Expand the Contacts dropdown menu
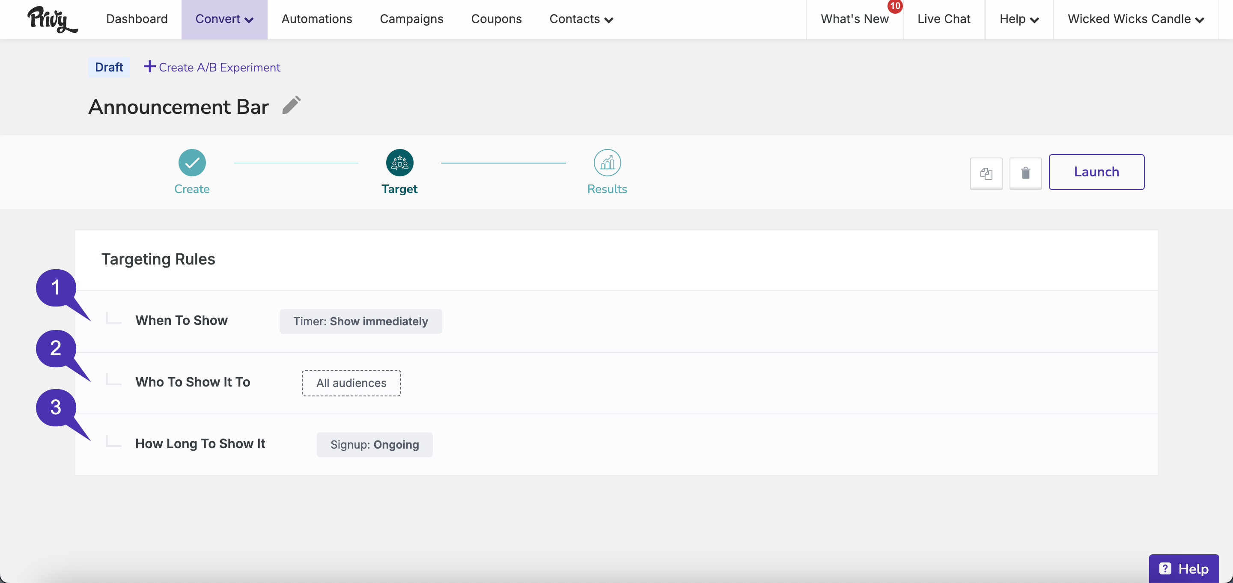Screen dimensions: 1233x583 tap(581, 19)
